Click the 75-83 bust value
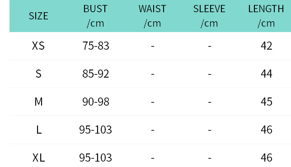This screenshot has height=167, width=291. pyautogui.click(x=96, y=46)
